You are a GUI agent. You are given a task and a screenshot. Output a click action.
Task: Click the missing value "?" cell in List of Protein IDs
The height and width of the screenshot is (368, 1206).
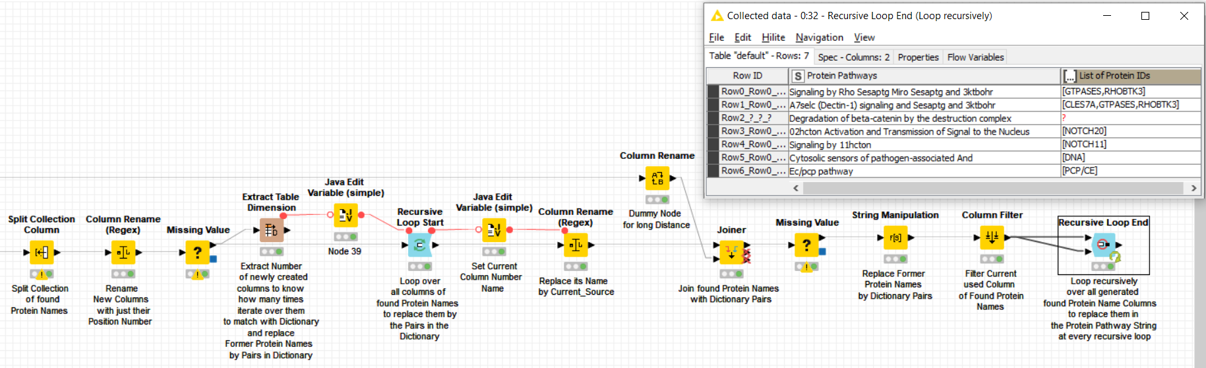[1131, 118]
